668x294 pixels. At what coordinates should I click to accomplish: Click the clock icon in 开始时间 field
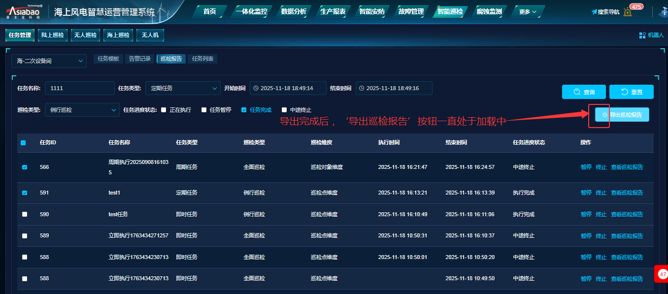point(256,88)
